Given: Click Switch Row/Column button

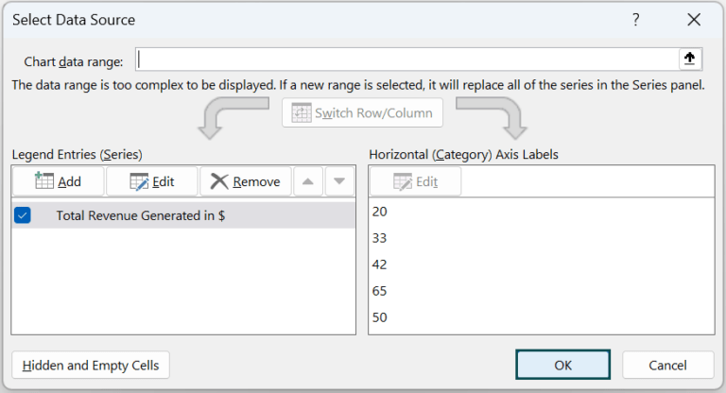Looking at the screenshot, I should click(362, 113).
